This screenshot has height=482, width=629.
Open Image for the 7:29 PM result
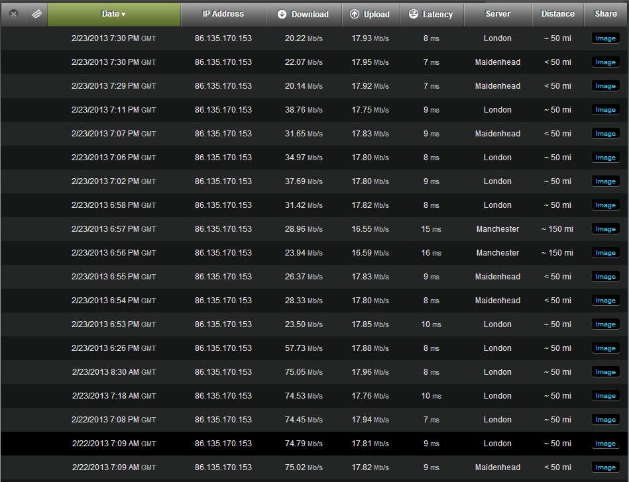pos(605,86)
